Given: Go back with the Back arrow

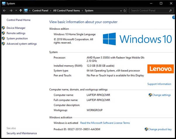Looking at the screenshot, I should pos(4,11).
